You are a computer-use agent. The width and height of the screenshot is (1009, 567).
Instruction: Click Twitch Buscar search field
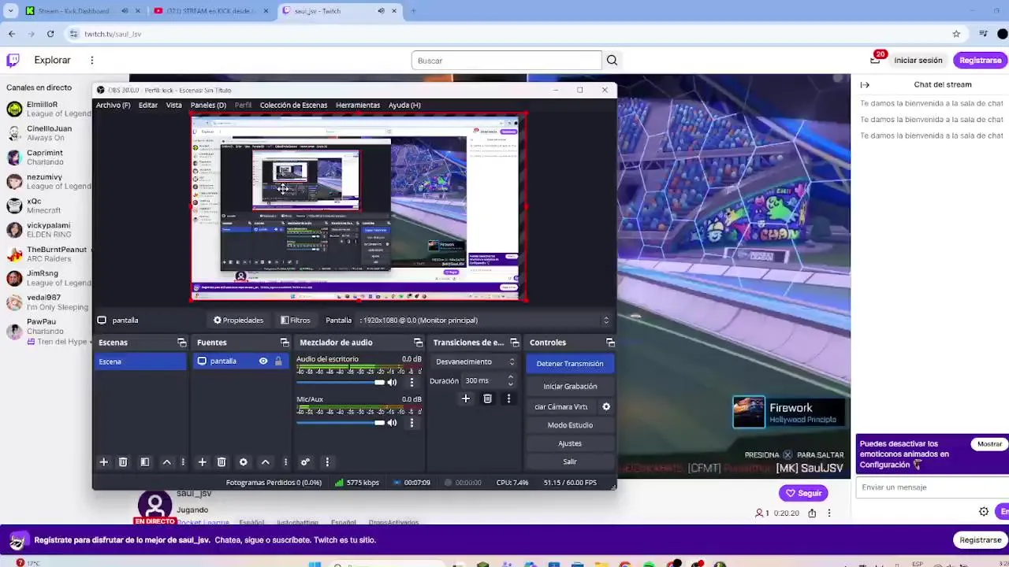507,61
